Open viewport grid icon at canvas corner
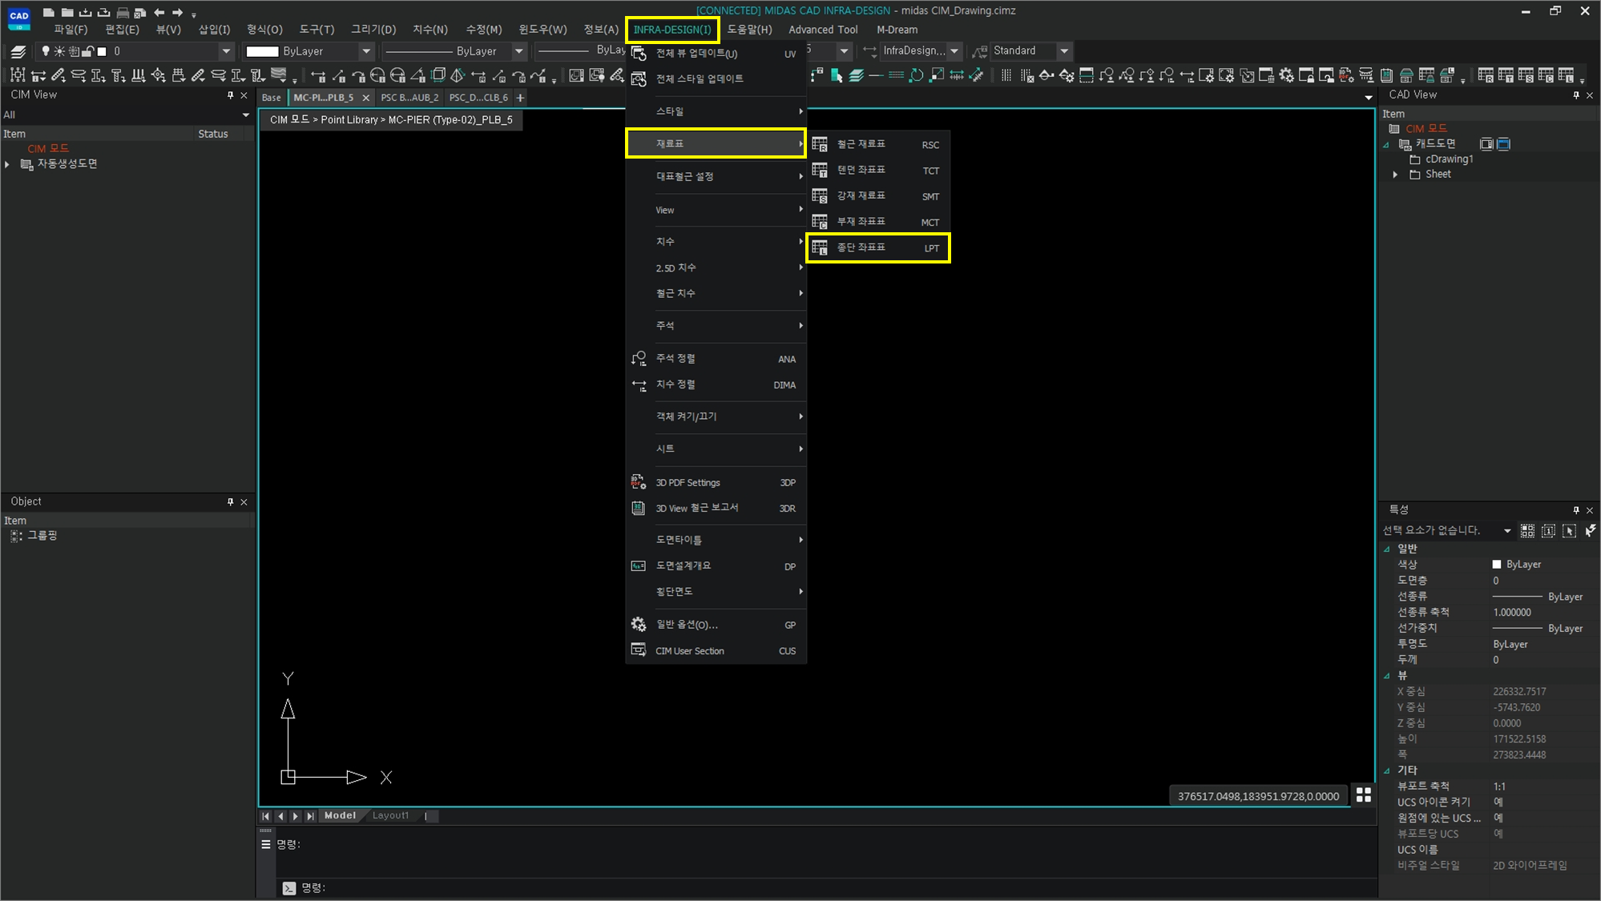The image size is (1601, 901). tap(1363, 794)
